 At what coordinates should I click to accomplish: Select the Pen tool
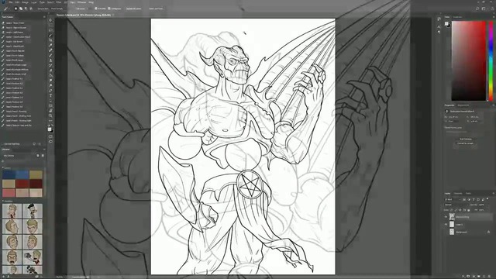[x=50, y=91]
